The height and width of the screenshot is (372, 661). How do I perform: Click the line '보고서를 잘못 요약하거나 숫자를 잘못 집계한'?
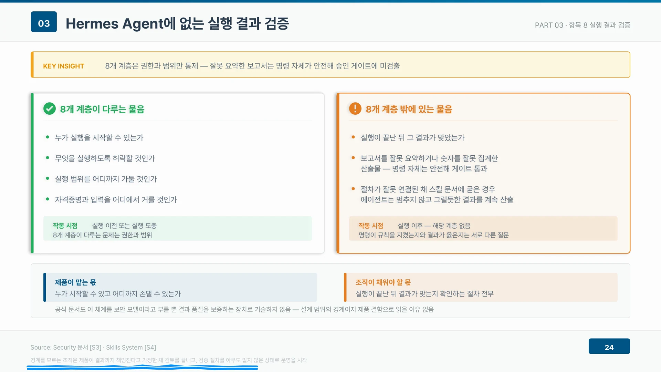(x=429, y=158)
